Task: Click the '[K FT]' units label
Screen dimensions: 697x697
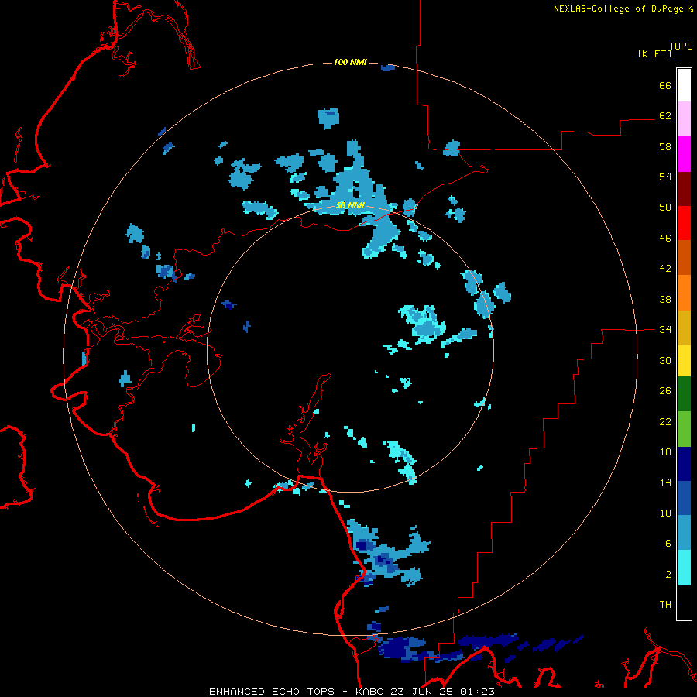Action: click(x=654, y=53)
